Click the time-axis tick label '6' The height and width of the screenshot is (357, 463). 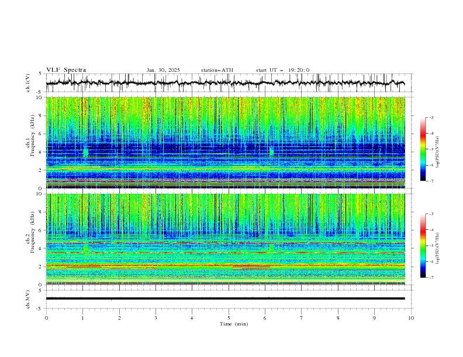click(265, 318)
